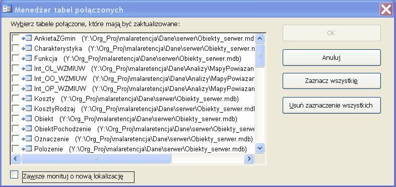The height and width of the screenshot is (187, 396).
Task: Select the ObiektPochodzenie row text
Action: pyautogui.click(x=144, y=129)
